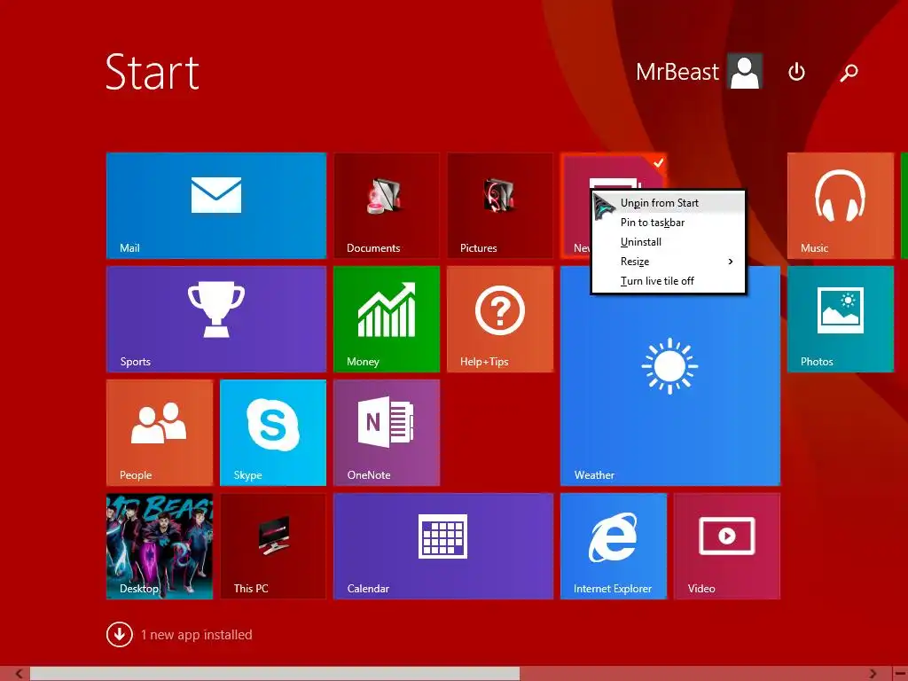The image size is (908, 681).
Task: Show all apps with down arrow
Action: pyautogui.click(x=120, y=634)
